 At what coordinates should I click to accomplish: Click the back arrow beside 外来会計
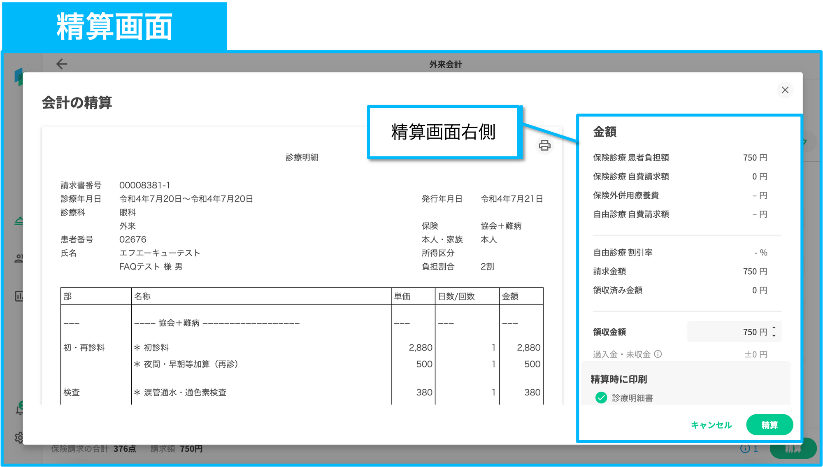(x=62, y=64)
